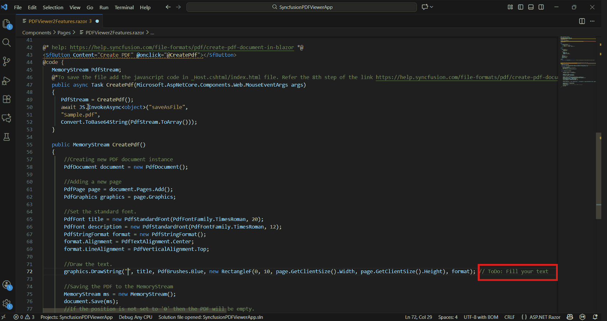Change line ending via CRLF
Image resolution: width=607 pixels, height=321 pixels.
[509, 317]
